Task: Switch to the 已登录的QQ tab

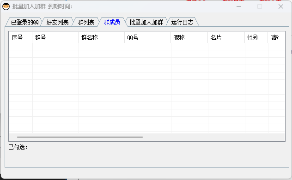Action: (24, 22)
